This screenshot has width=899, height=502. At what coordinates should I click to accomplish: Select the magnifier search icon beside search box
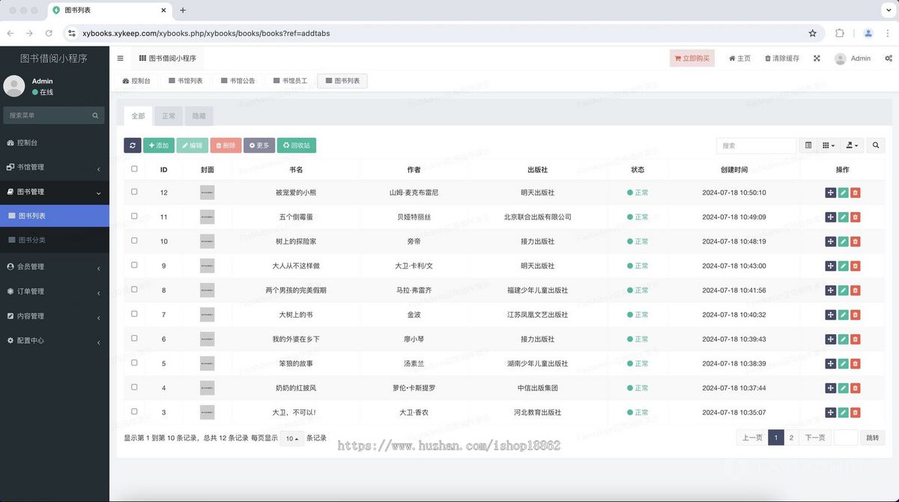click(x=875, y=145)
